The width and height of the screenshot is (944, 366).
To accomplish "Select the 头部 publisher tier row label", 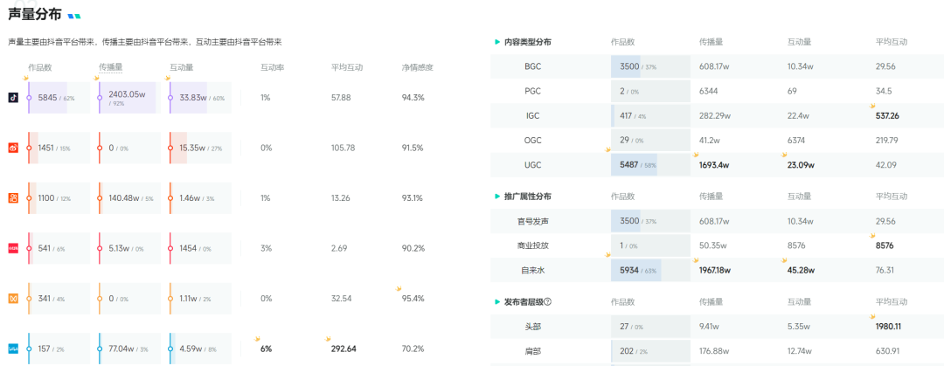I will click(533, 327).
